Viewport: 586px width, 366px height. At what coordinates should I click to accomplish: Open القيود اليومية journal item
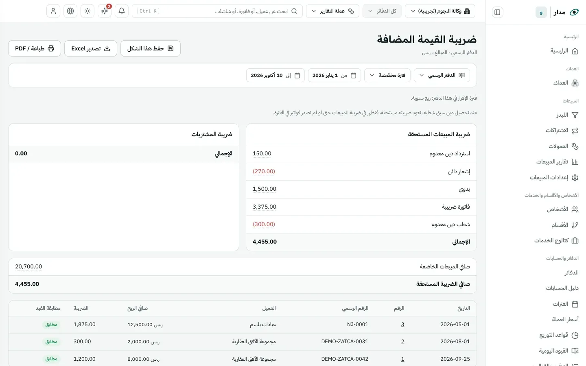pos(559,351)
